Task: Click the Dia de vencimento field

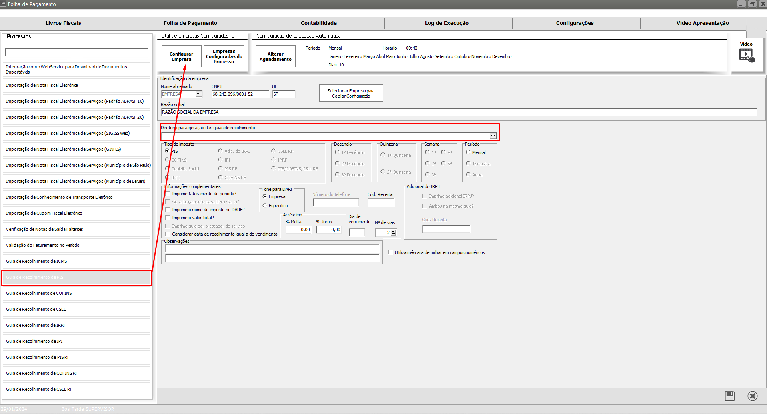Action: pyautogui.click(x=357, y=232)
